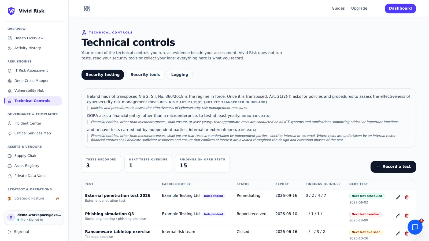Open the Upgrade link
Viewport: 429px width, 241px height.
[359, 9]
